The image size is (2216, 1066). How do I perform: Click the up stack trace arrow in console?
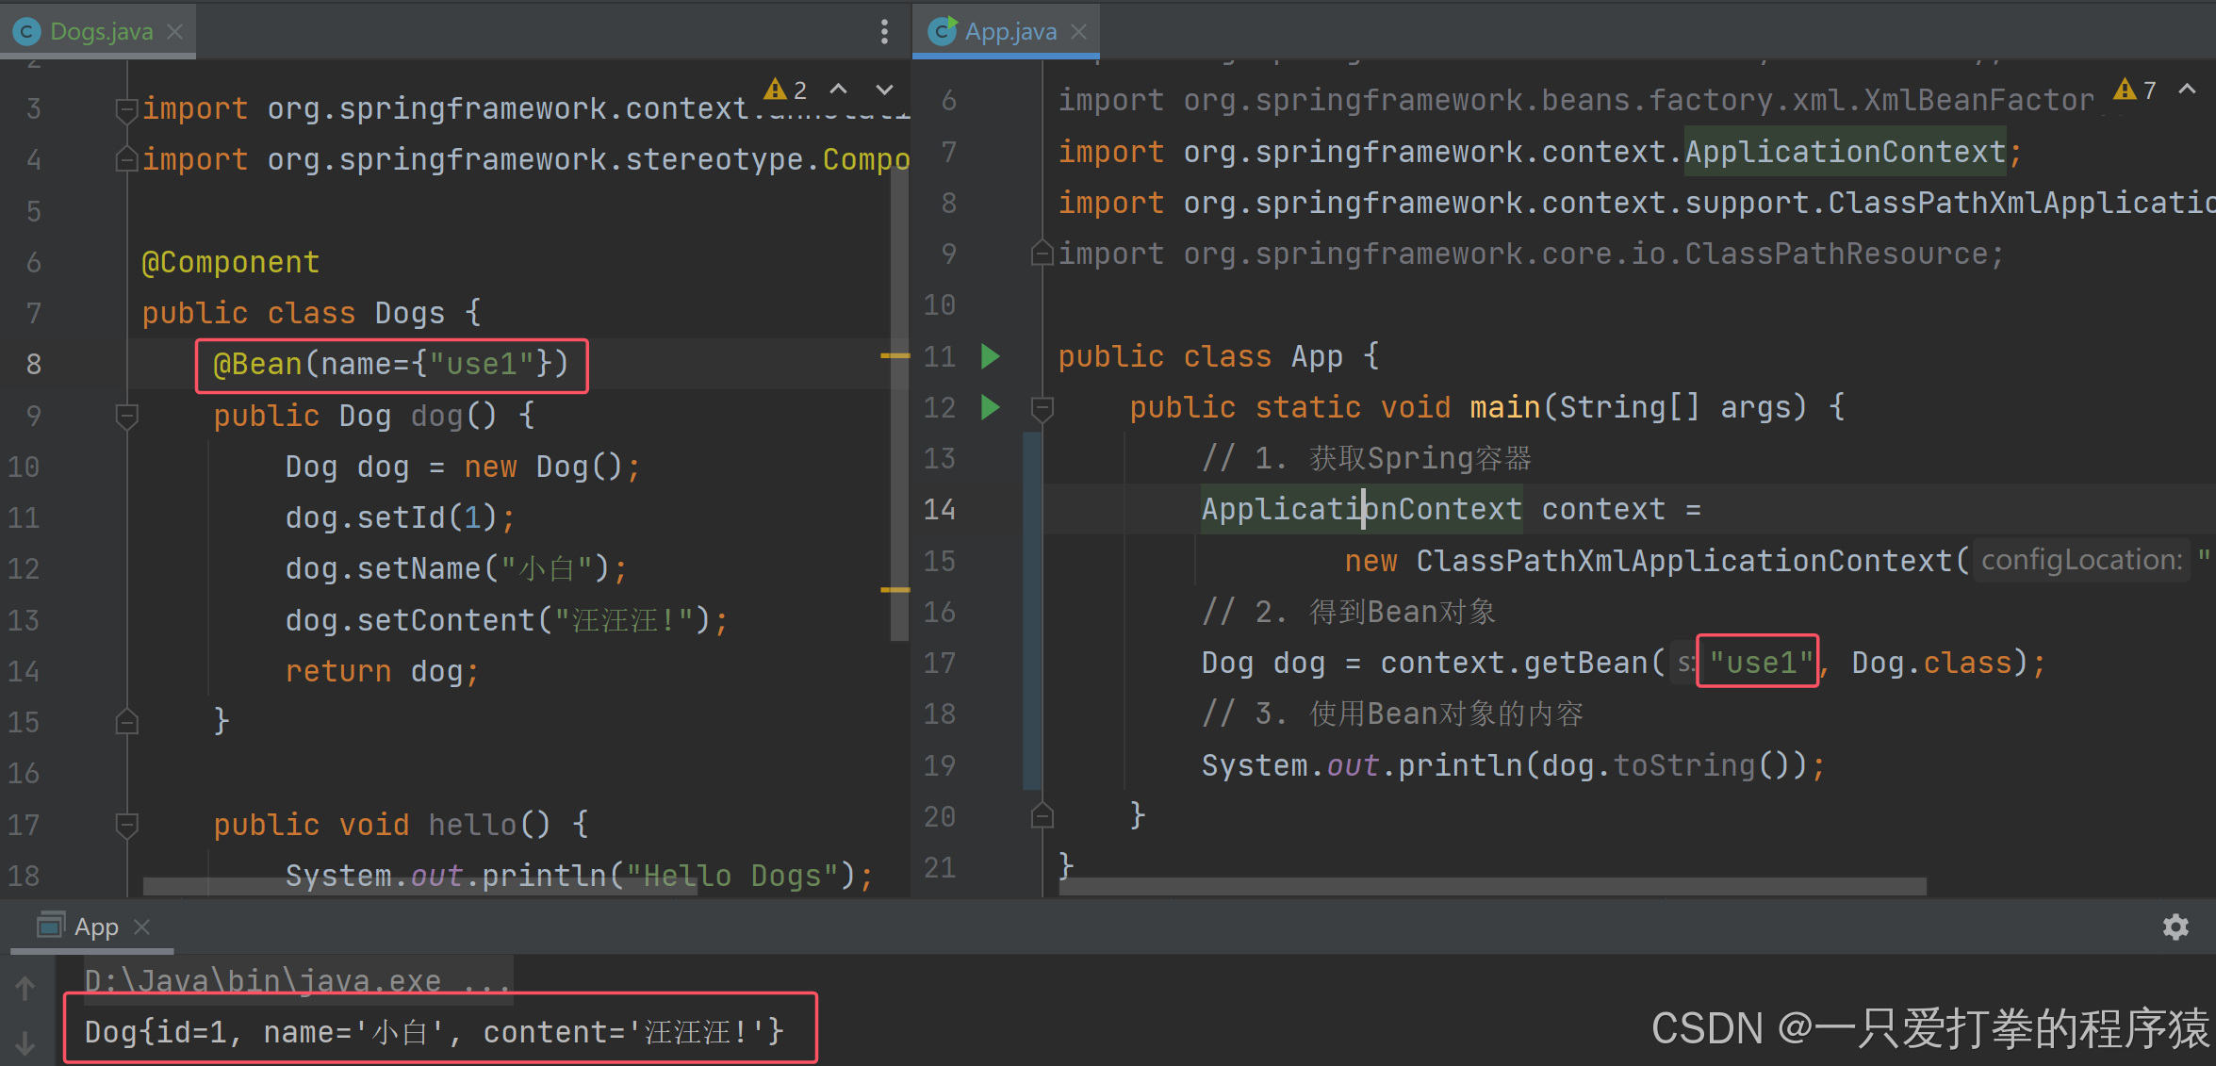25,988
